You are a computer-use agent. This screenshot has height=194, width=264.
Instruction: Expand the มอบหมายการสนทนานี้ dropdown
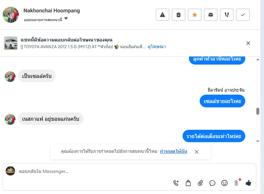pyautogui.click(x=66, y=19)
